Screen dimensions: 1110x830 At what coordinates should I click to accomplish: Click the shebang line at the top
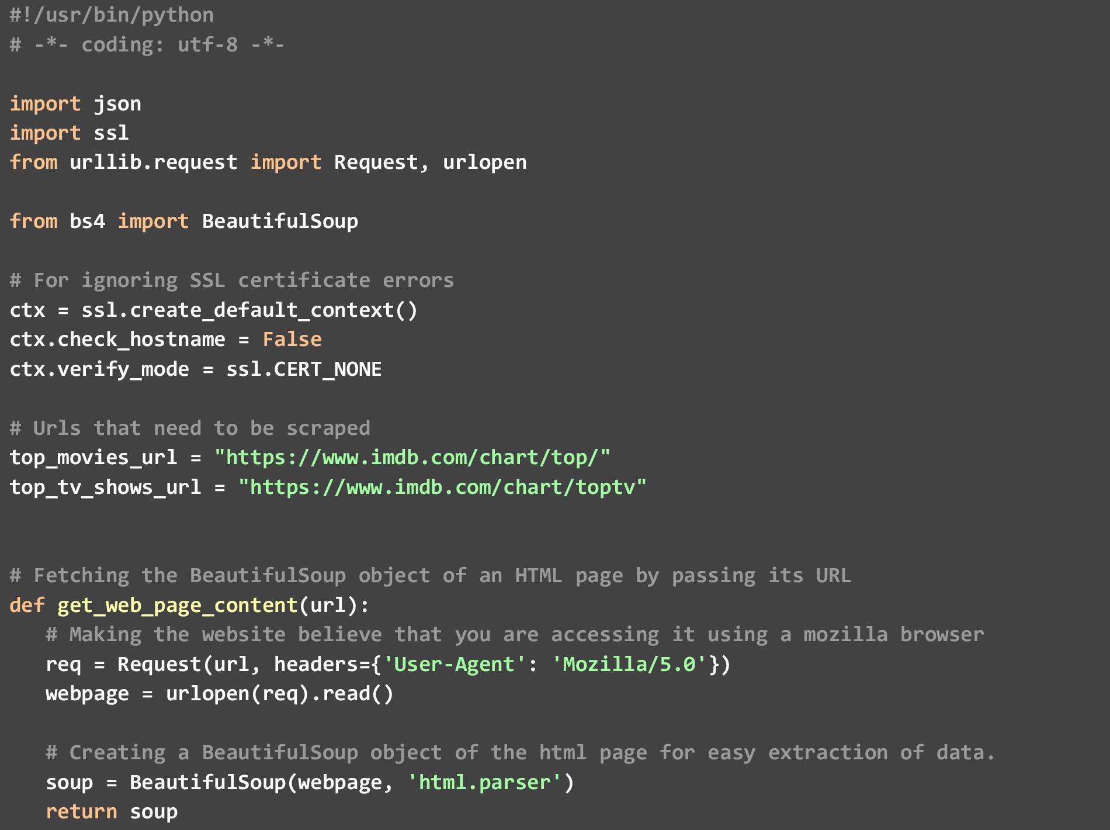tap(112, 15)
